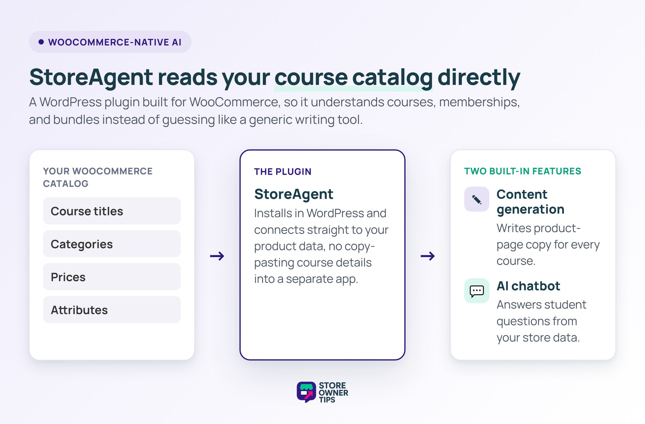Viewport: 645px width, 424px height.
Task: Click the 'TWO BUILT-IN FEATURES' label
Action: tap(523, 171)
